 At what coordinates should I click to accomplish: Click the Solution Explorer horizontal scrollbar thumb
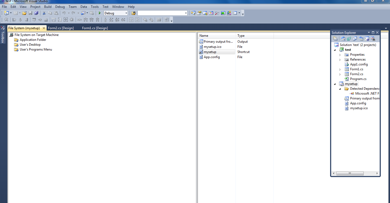click(x=350, y=173)
